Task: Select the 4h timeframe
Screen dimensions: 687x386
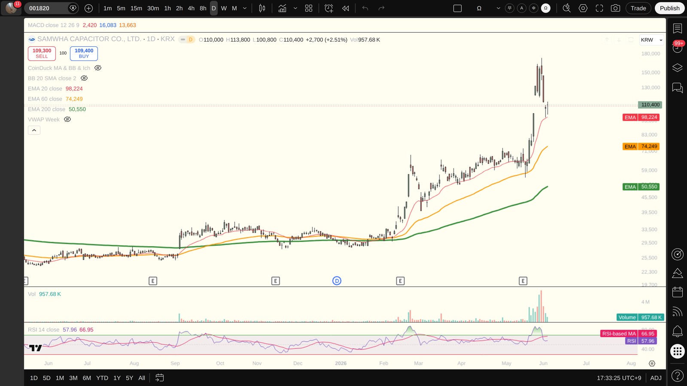Action: [191, 8]
